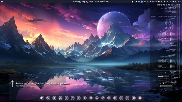Expand hidden tray icons with the arrow
Viewport: 182px width, 102px height.
coord(176,2)
